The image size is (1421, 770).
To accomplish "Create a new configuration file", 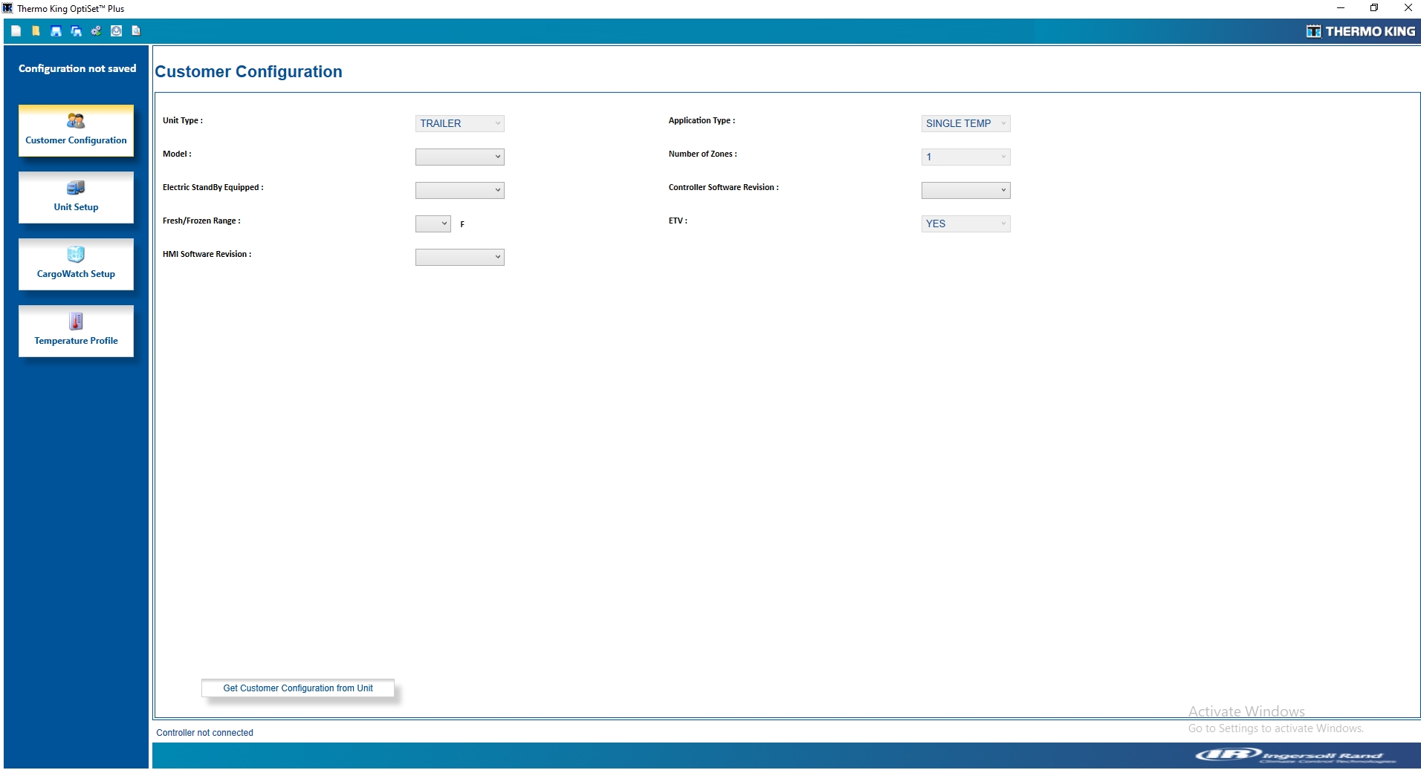I will 15,31.
